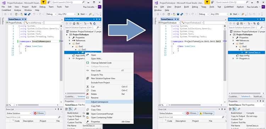Expand Properties node in left Solution Explorer
The image size is (266, 129).
(x=70, y=37)
